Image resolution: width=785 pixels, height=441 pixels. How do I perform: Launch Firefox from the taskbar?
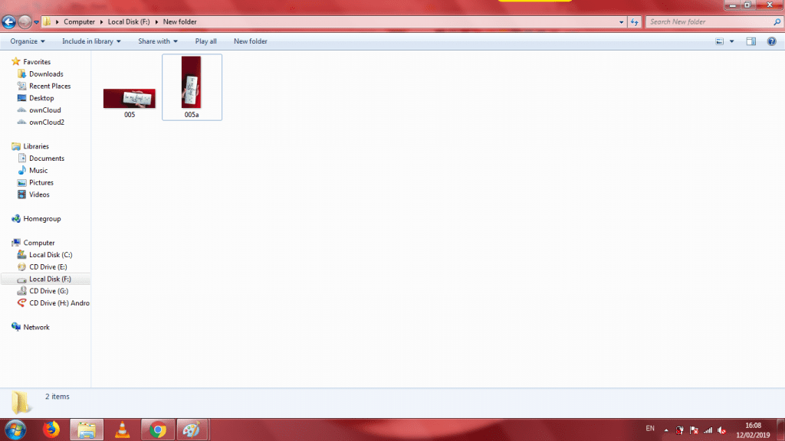(x=52, y=430)
